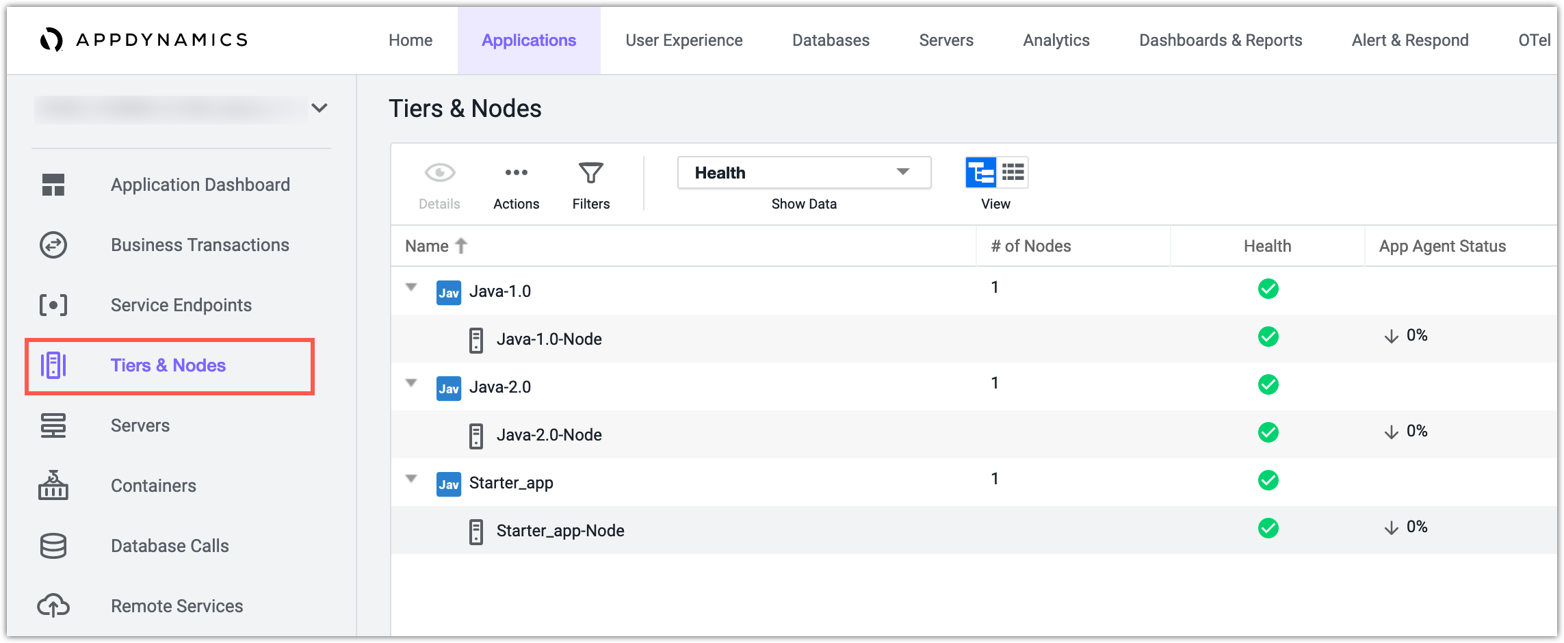Collapse the Starter_app tier row
The height and width of the screenshot is (643, 1564).
pyautogui.click(x=411, y=479)
